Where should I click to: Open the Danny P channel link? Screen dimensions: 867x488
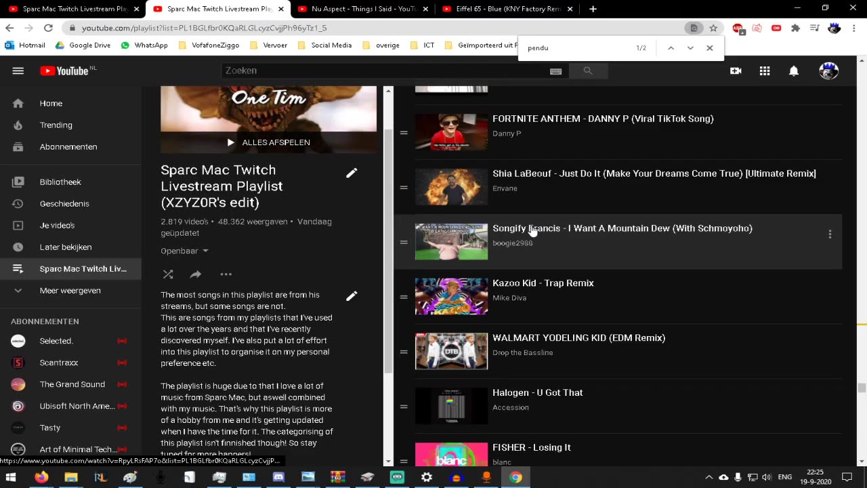(x=507, y=134)
